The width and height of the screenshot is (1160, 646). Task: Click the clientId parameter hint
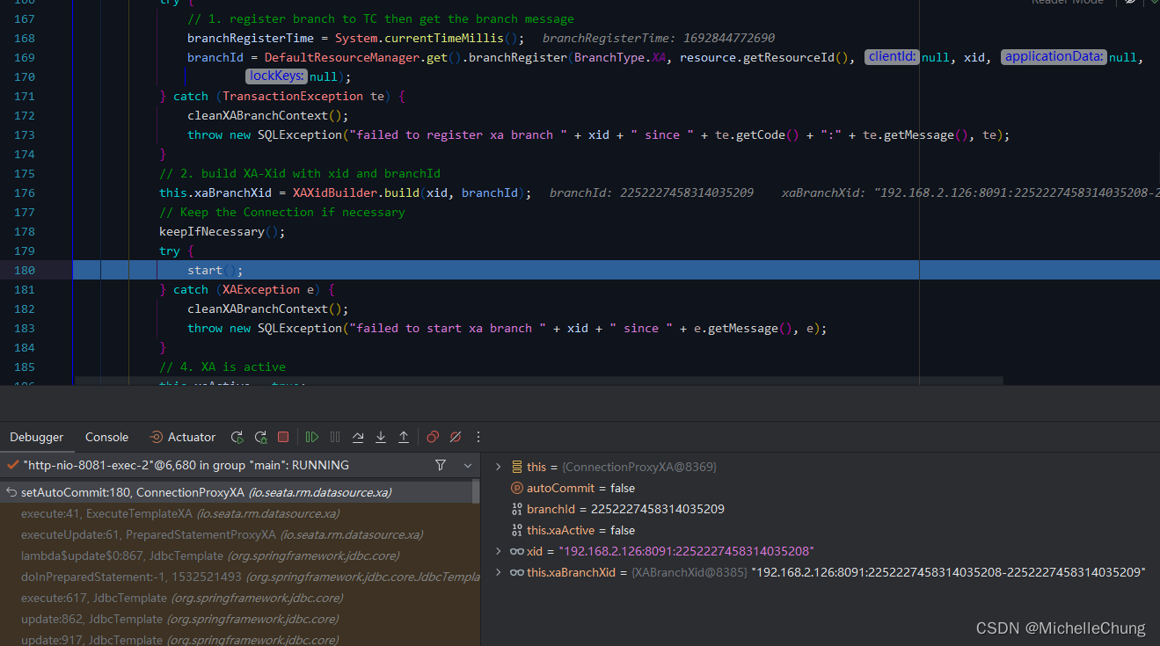click(x=892, y=57)
